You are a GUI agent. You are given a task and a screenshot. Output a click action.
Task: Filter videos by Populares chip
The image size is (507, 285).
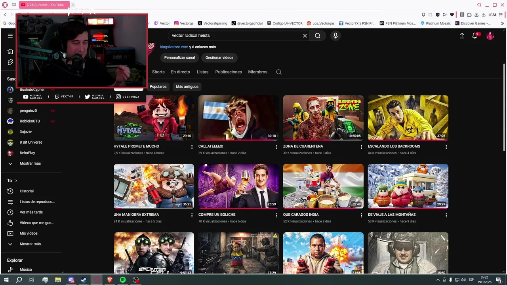tap(158, 87)
